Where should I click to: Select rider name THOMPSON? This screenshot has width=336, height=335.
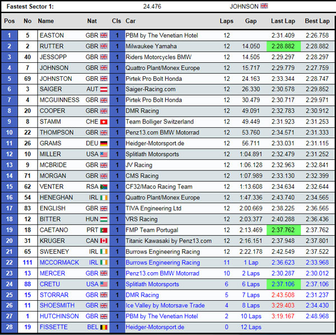click(x=57, y=132)
